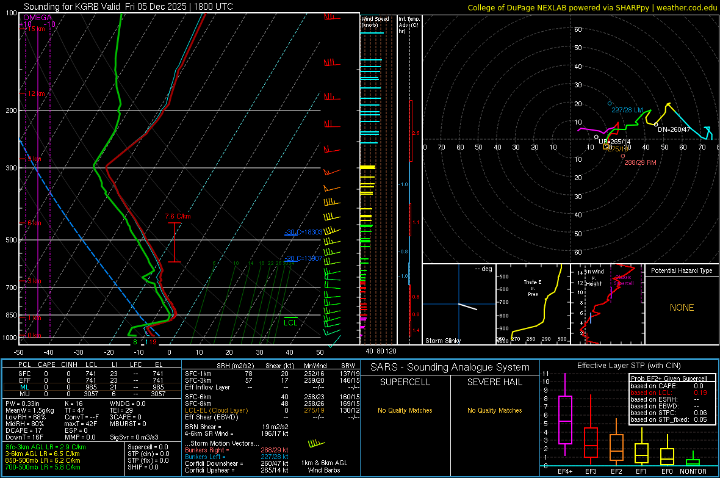The height and width of the screenshot is (478, 720).
Task: Click the 6 km height label
Action: coord(34,223)
